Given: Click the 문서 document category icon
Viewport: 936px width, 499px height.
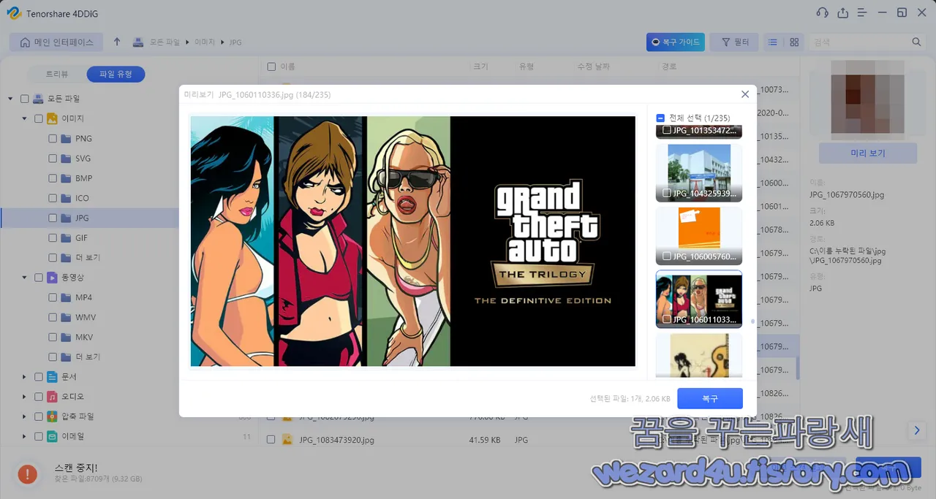Looking at the screenshot, I should pos(53,377).
